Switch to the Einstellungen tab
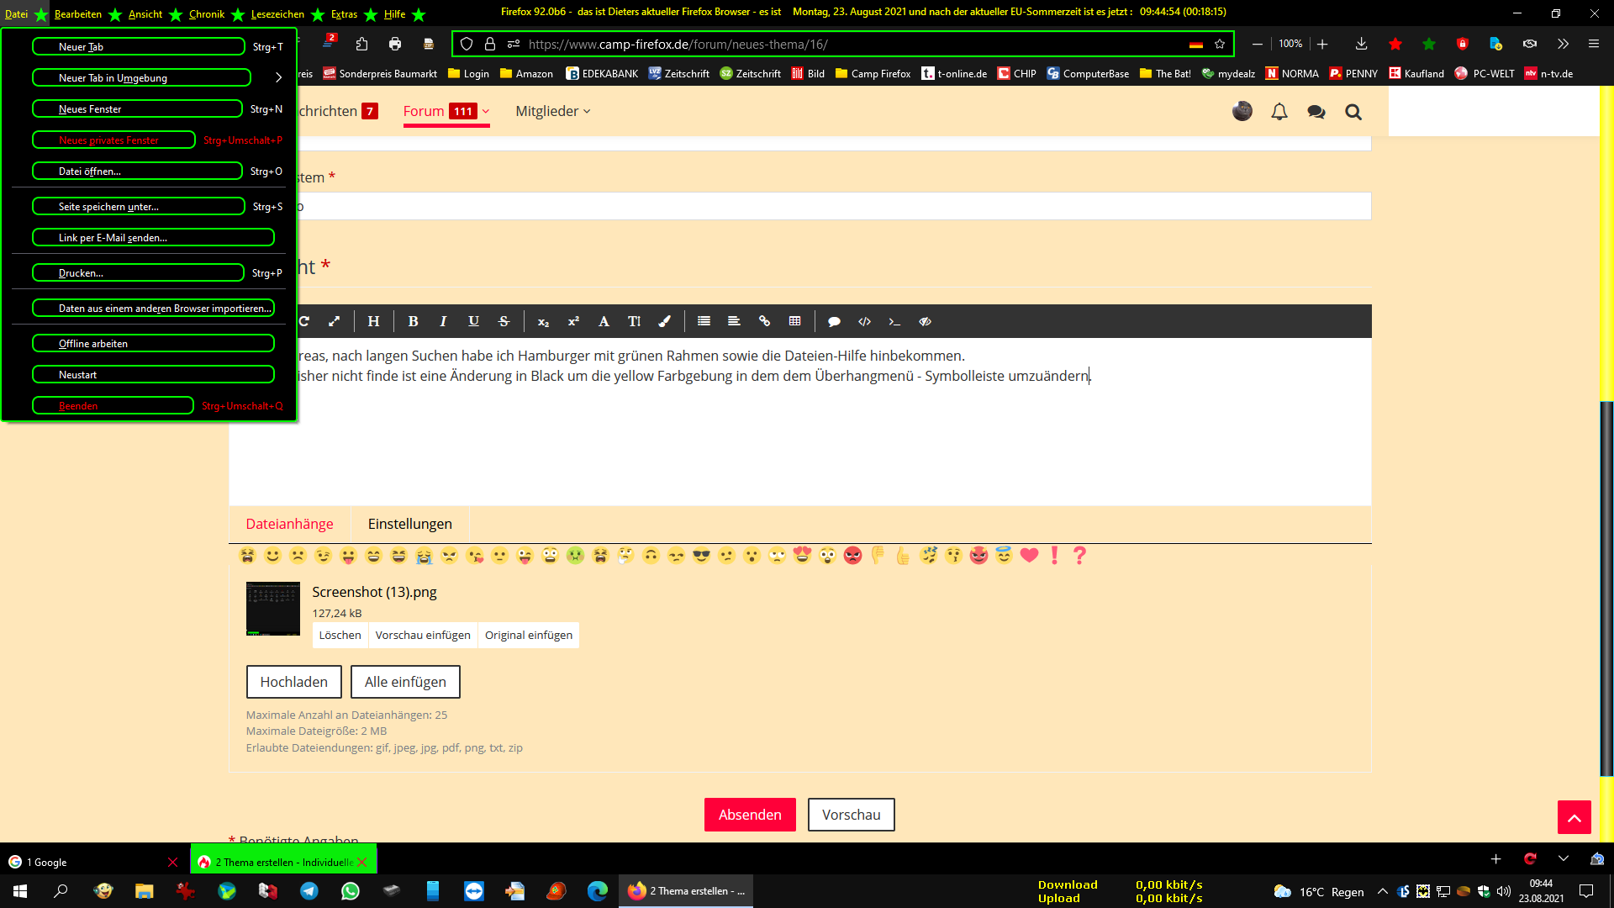Viewport: 1614px width, 908px height. click(x=409, y=524)
